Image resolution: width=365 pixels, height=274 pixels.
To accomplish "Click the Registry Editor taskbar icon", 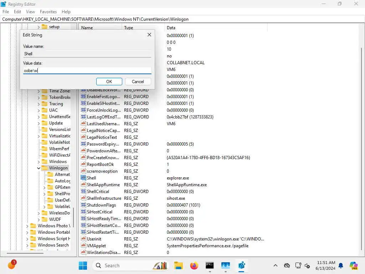I will 241,265.
